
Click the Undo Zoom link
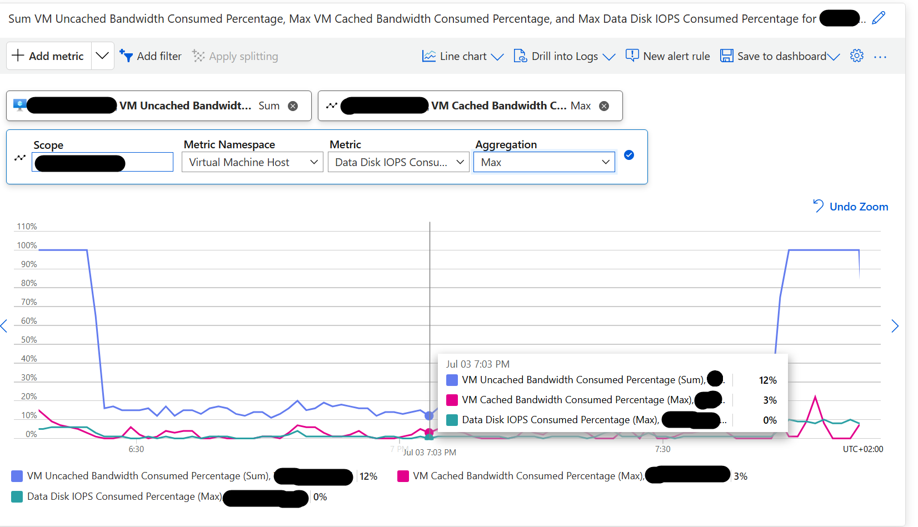(x=858, y=206)
